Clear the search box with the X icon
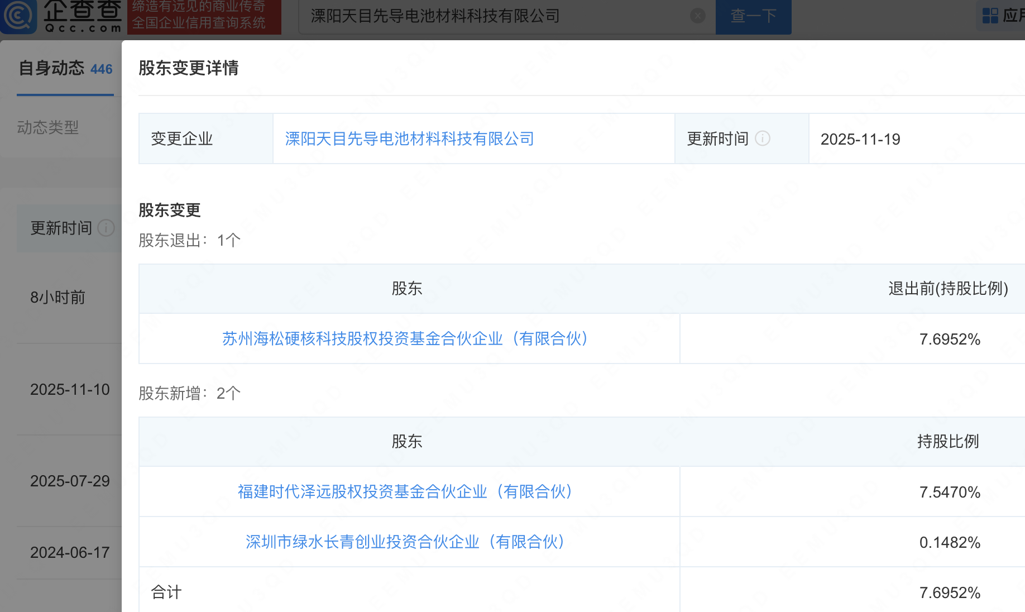Viewport: 1025px width, 612px height. click(698, 16)
